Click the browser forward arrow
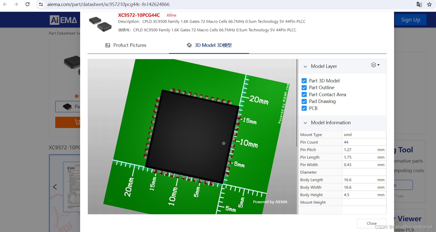The height and width of the screenshot is (232, 436). [16, 4]
